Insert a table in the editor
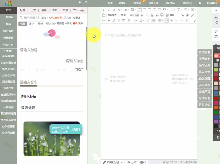The image size is (220, 164). (137, 15)
